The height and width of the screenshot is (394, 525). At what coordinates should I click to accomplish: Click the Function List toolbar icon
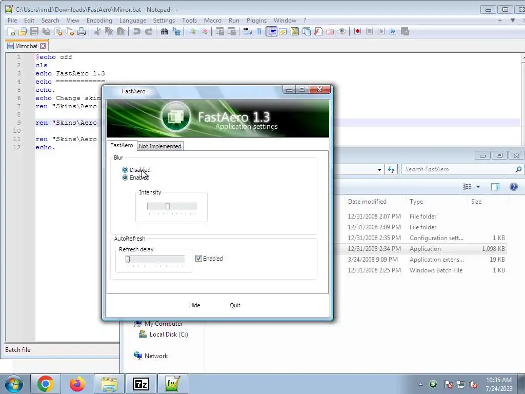[x=318, y=31]
